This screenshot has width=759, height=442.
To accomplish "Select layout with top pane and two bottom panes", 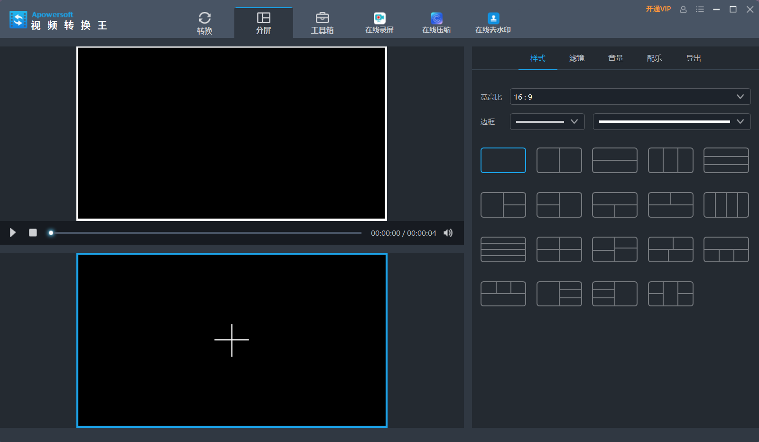I will [x=615, y=205].
